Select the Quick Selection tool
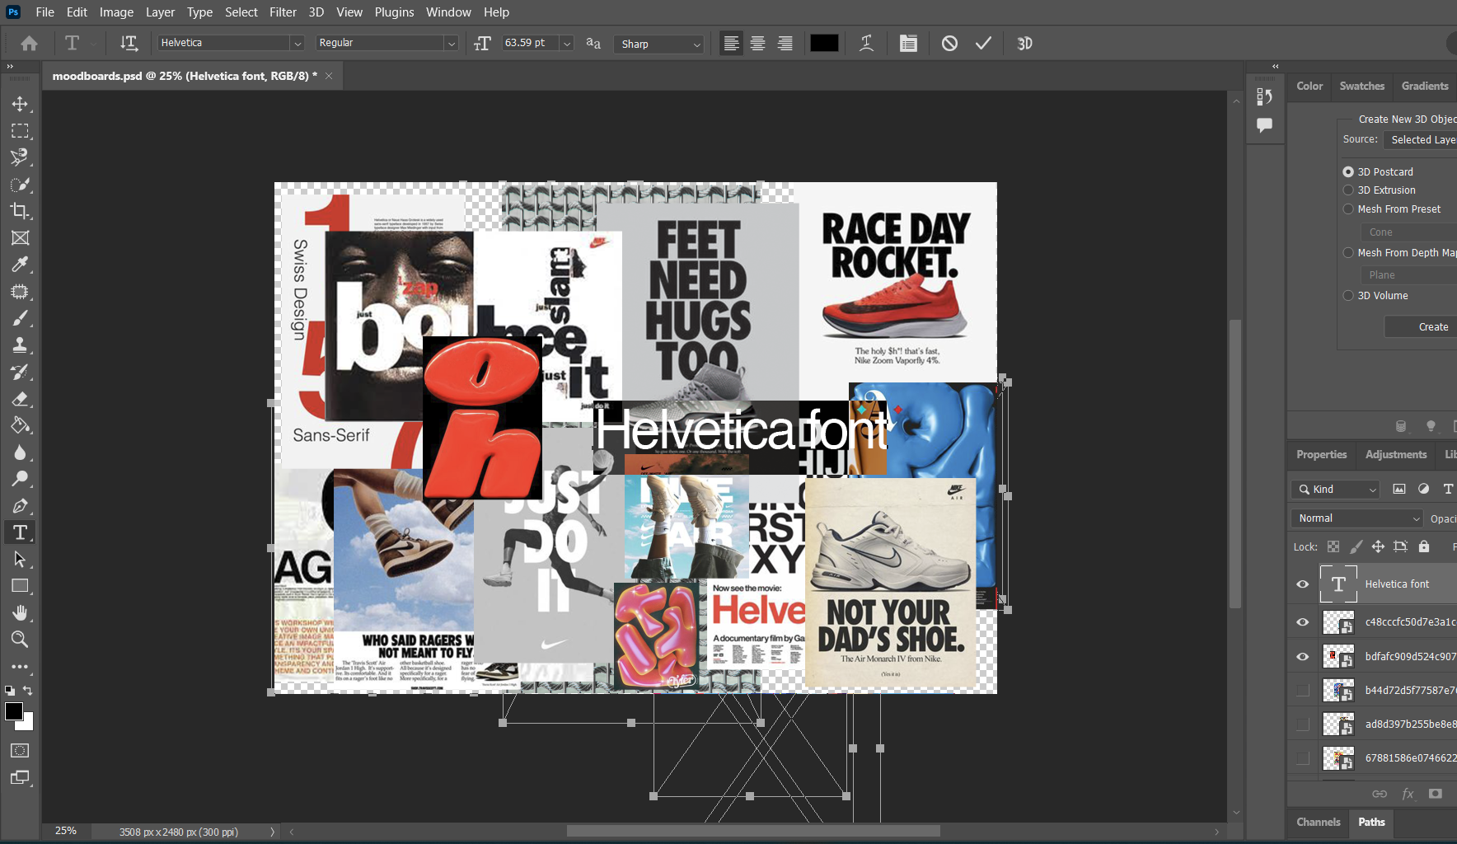The width and height of the screenshot is (1457, 844). [20, 185]
